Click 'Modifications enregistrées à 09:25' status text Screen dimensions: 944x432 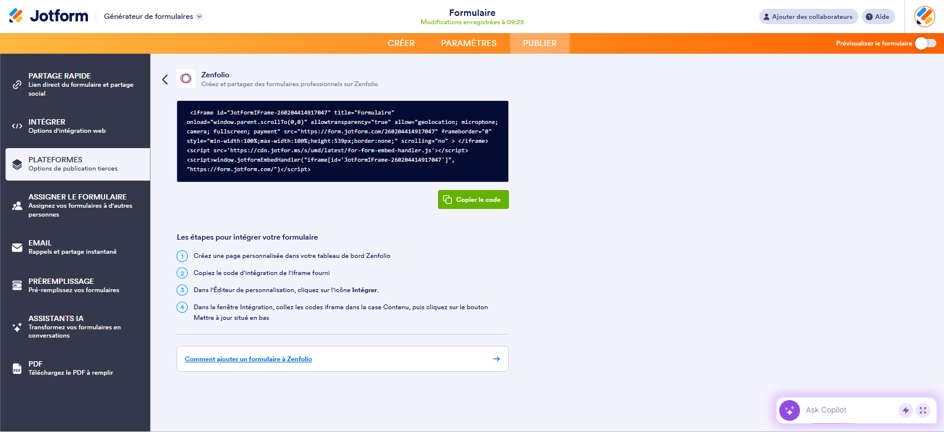[472, 22]
